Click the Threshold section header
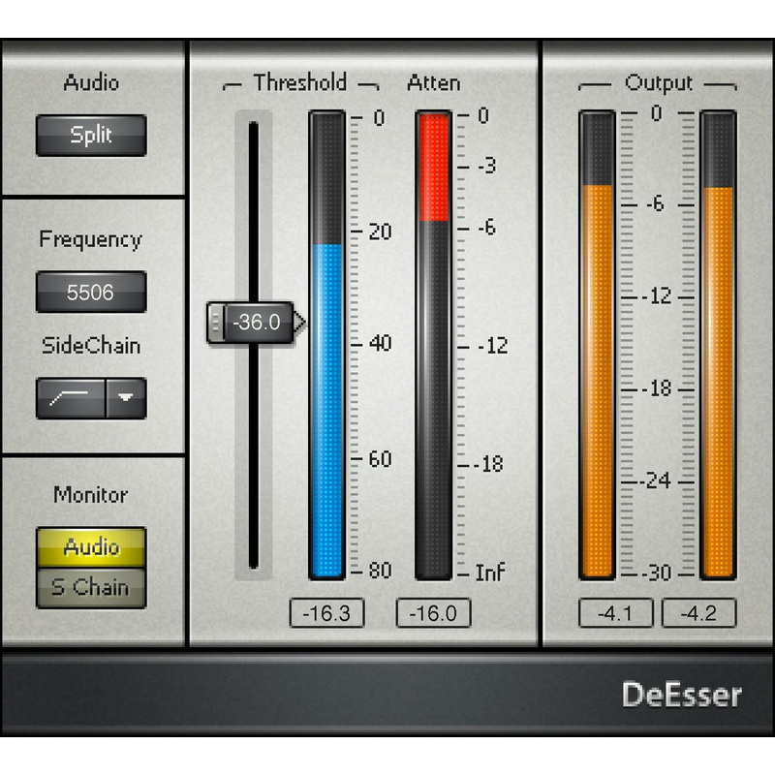 click(x=299, y=82)
